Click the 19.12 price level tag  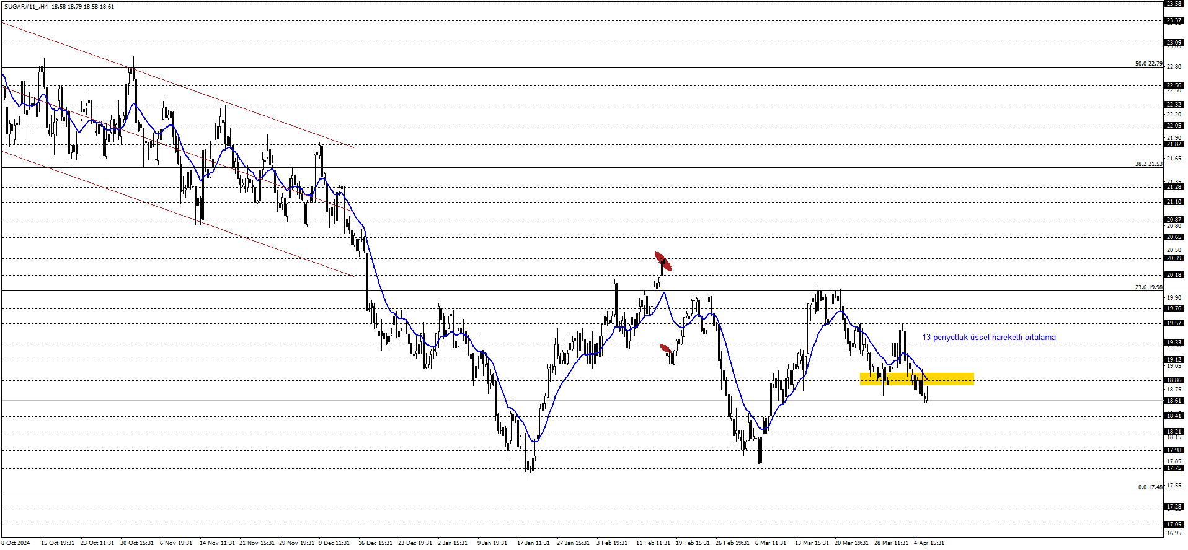tap(1174, 359)
